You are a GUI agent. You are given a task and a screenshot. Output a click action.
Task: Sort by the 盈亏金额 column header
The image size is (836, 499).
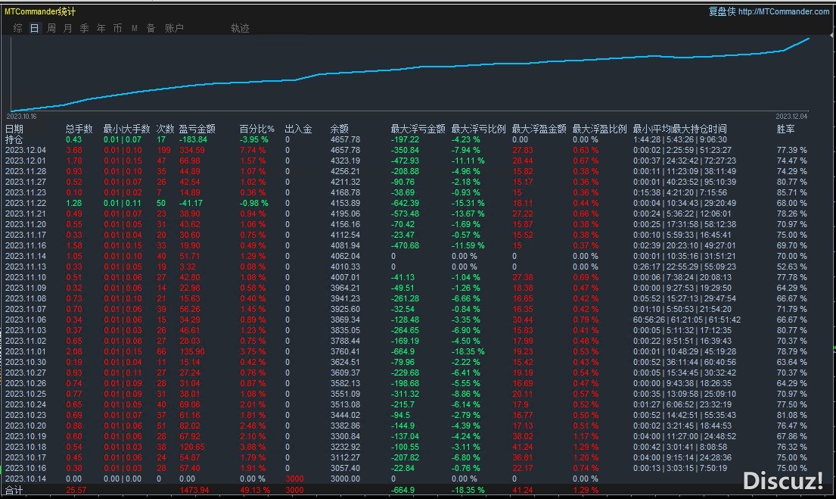pyautogui.click(x=197, y=129)
